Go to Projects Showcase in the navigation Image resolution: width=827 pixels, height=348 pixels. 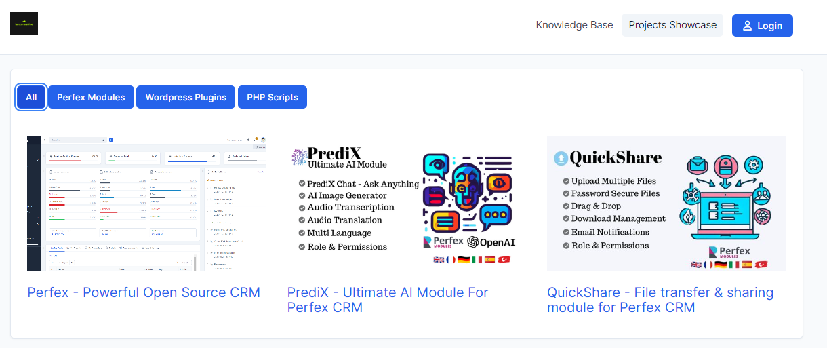point(672,25)
